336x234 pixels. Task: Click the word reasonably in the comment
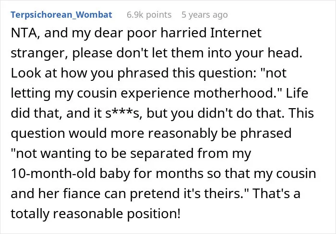pos(182,134)
